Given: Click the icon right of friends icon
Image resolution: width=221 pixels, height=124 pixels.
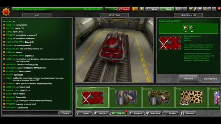Looking at the screenshot, I should tap(195, 9).
